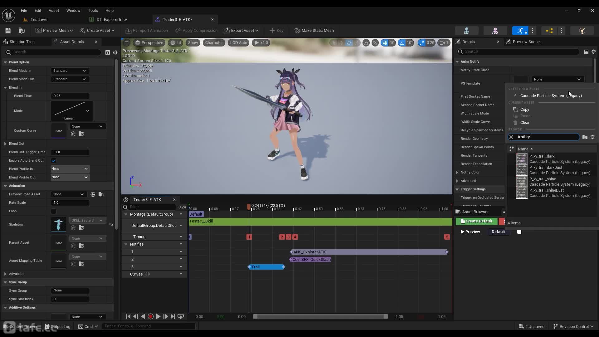Screen dimensions: 599x337
Task: Toggle the viewport grid snapping icon
Action: pyautogui.click(x=385, y=43)
